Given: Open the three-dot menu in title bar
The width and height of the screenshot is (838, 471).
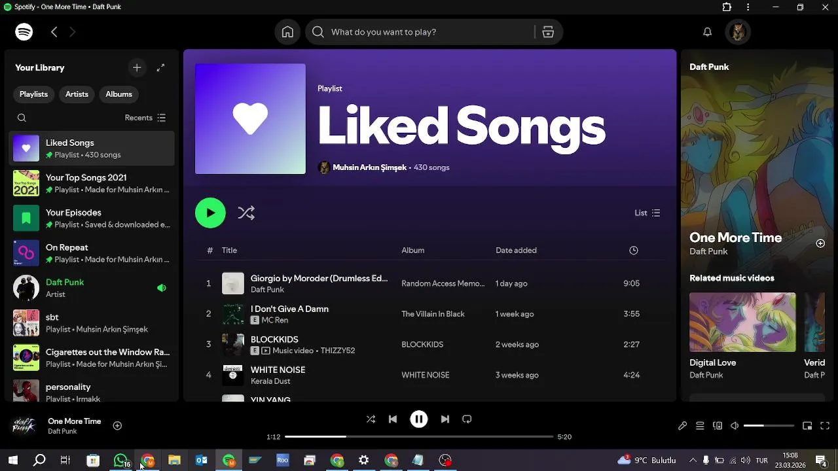Looking at the screenshot, I should click(748, 7).
